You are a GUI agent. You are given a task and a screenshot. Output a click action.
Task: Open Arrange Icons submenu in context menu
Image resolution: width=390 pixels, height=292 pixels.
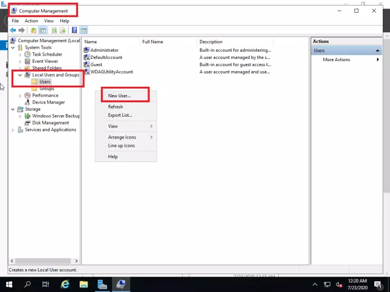pyautogui.click(x=125, y=137)
